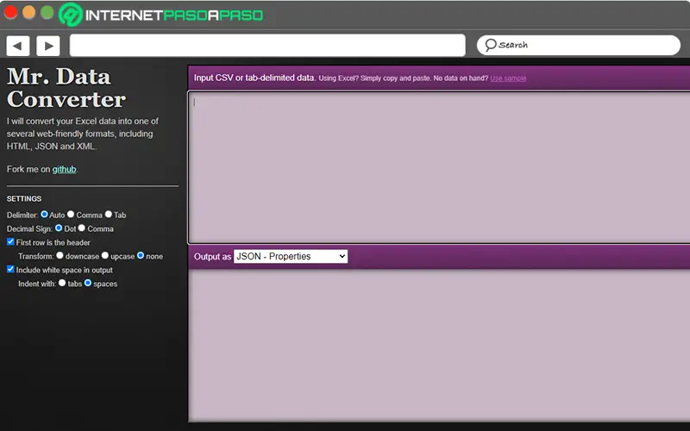Click the SETTINGS heading text
690x431 pixels.
pyautogui.click(x=24, y=199)
